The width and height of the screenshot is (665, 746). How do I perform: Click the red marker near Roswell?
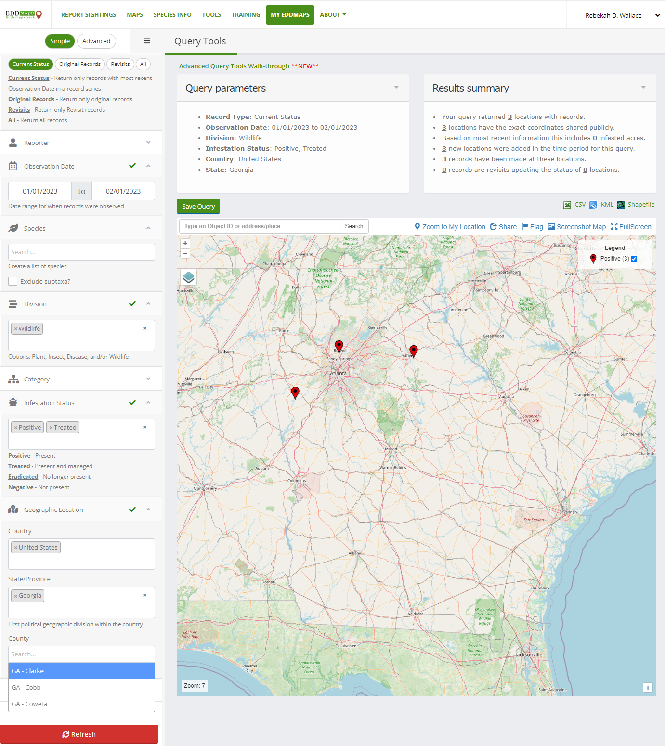[339, 346]
